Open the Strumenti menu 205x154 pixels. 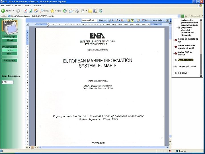click(x=37, y=5)
